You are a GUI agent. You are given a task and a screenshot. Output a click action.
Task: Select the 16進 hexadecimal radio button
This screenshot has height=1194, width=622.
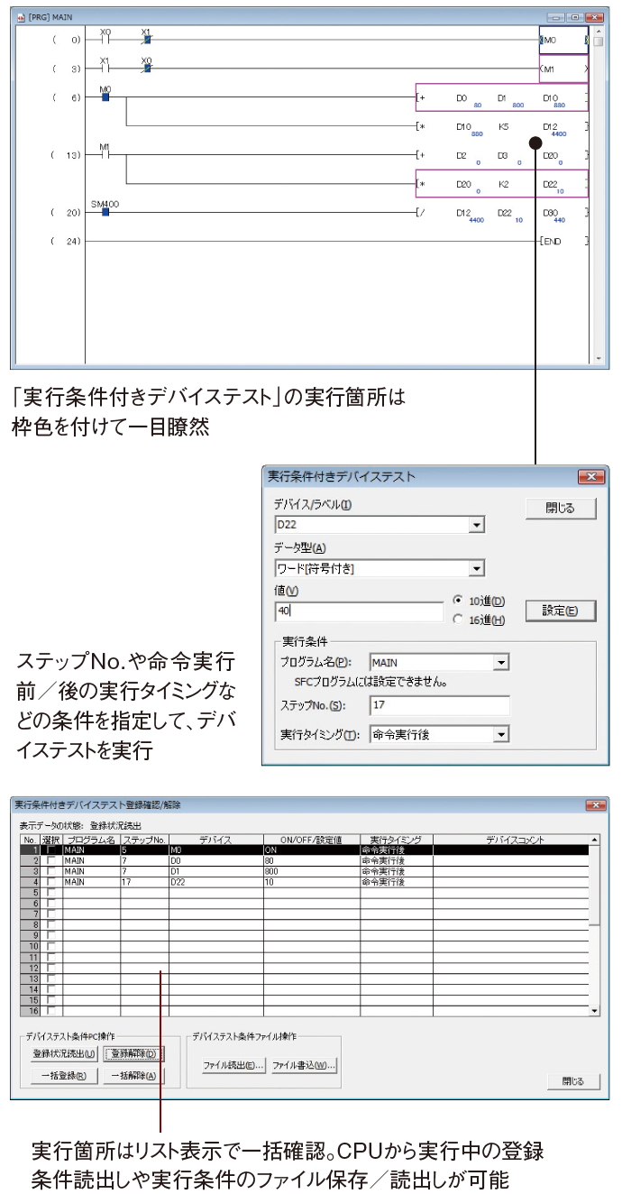pos(458,620)
